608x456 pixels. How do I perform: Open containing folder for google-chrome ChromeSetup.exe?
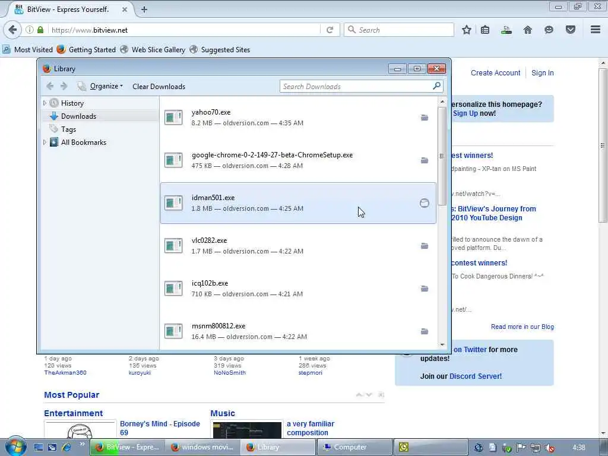pos(425,160)
